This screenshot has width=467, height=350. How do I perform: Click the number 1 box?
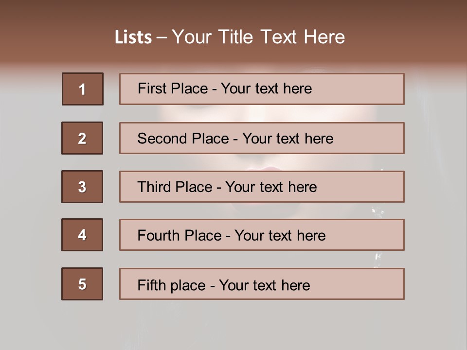83,89
